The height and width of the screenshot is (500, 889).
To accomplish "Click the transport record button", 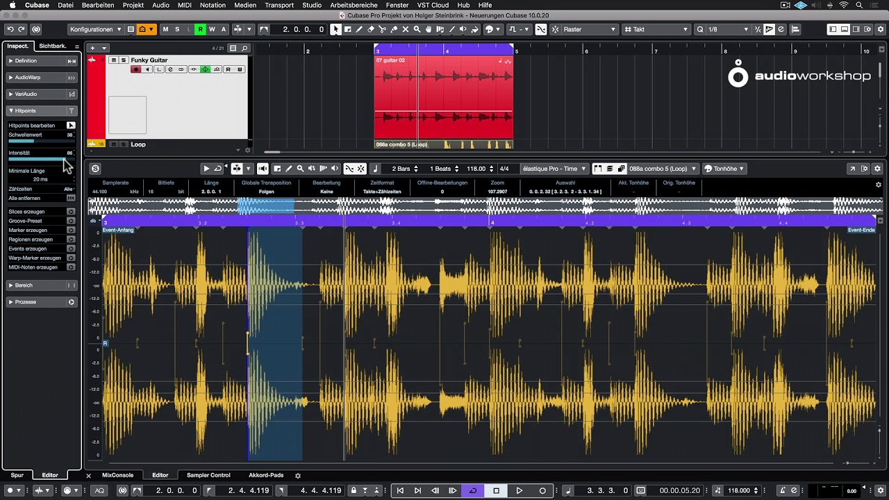I will (542, 491).
